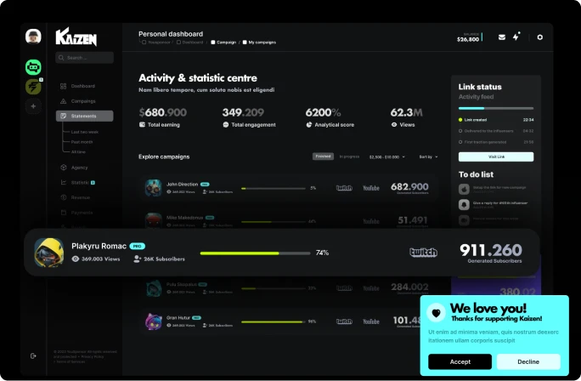Click the Accept button
The image size is (581, 381).
[460, 361]
